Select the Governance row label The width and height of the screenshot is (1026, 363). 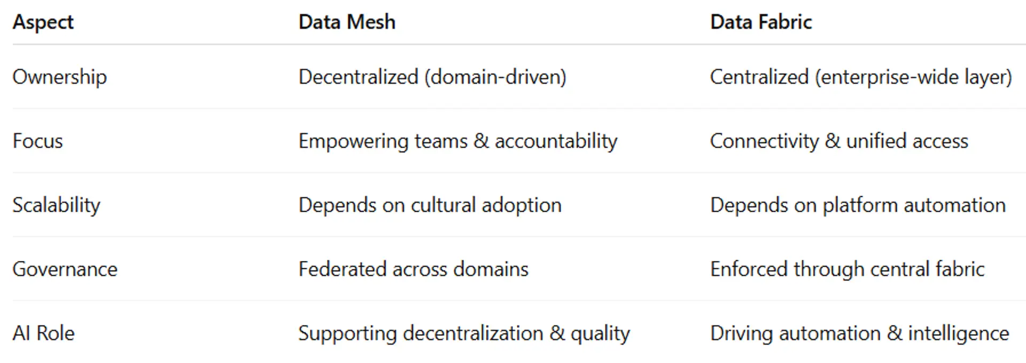coord(65,269)
